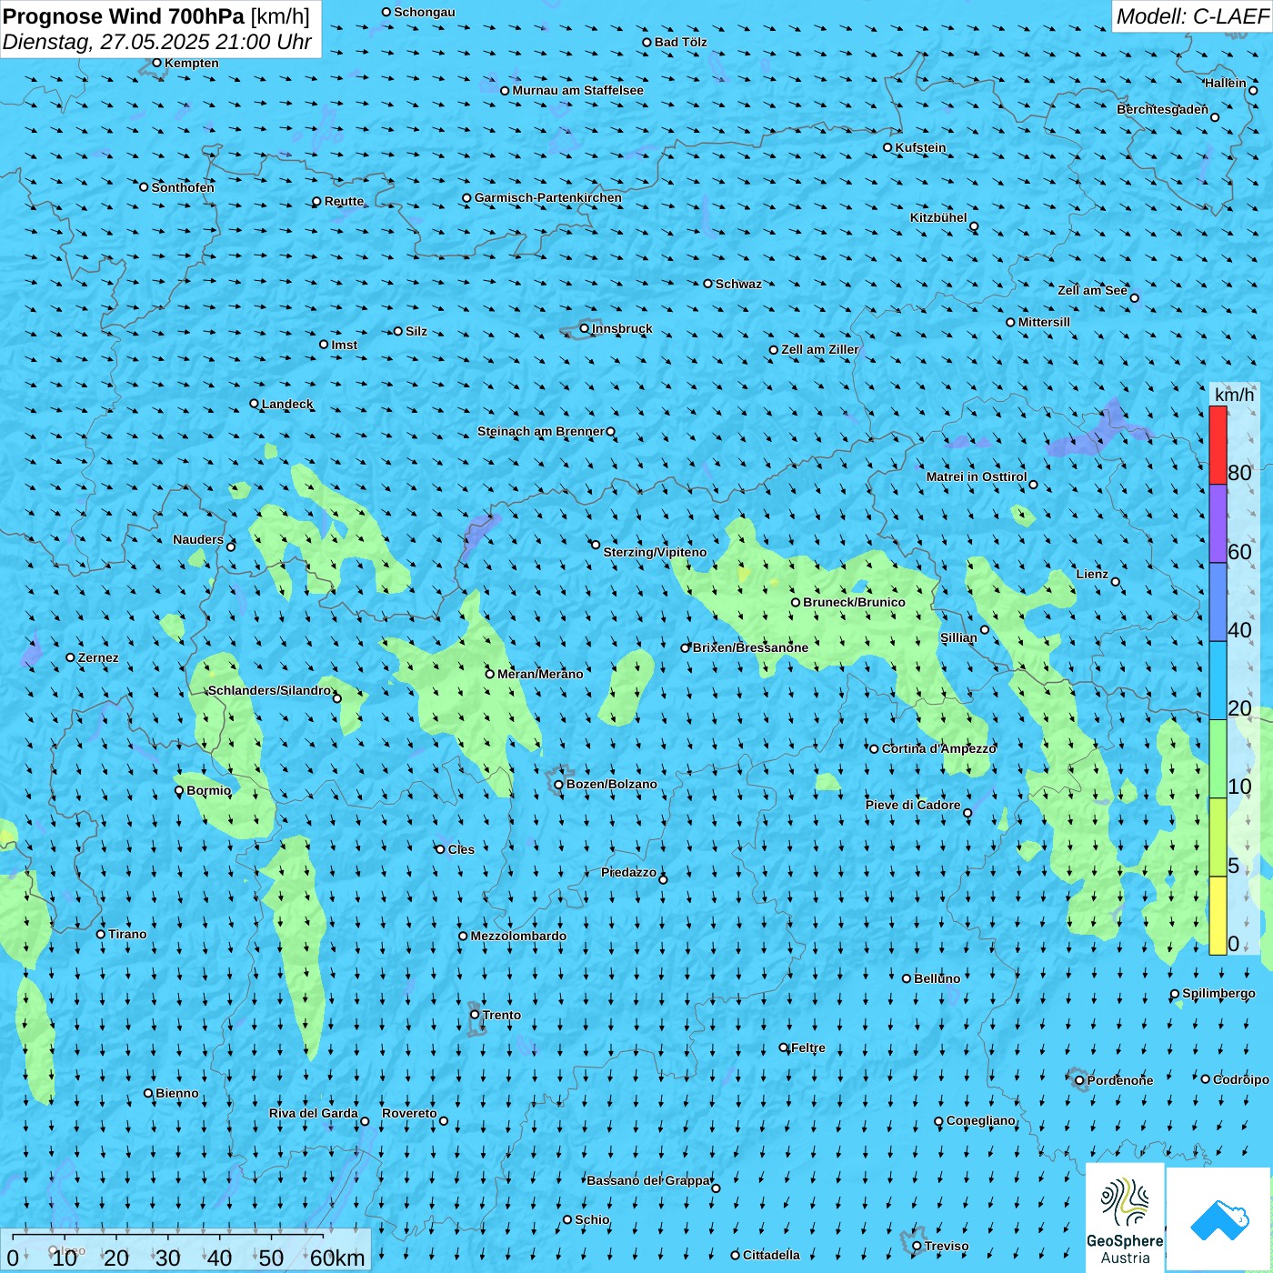Viewport: 1273px width, 1273px height.
Task: Click the "km/h" legend heading
Action: [x=1234, y=395]
